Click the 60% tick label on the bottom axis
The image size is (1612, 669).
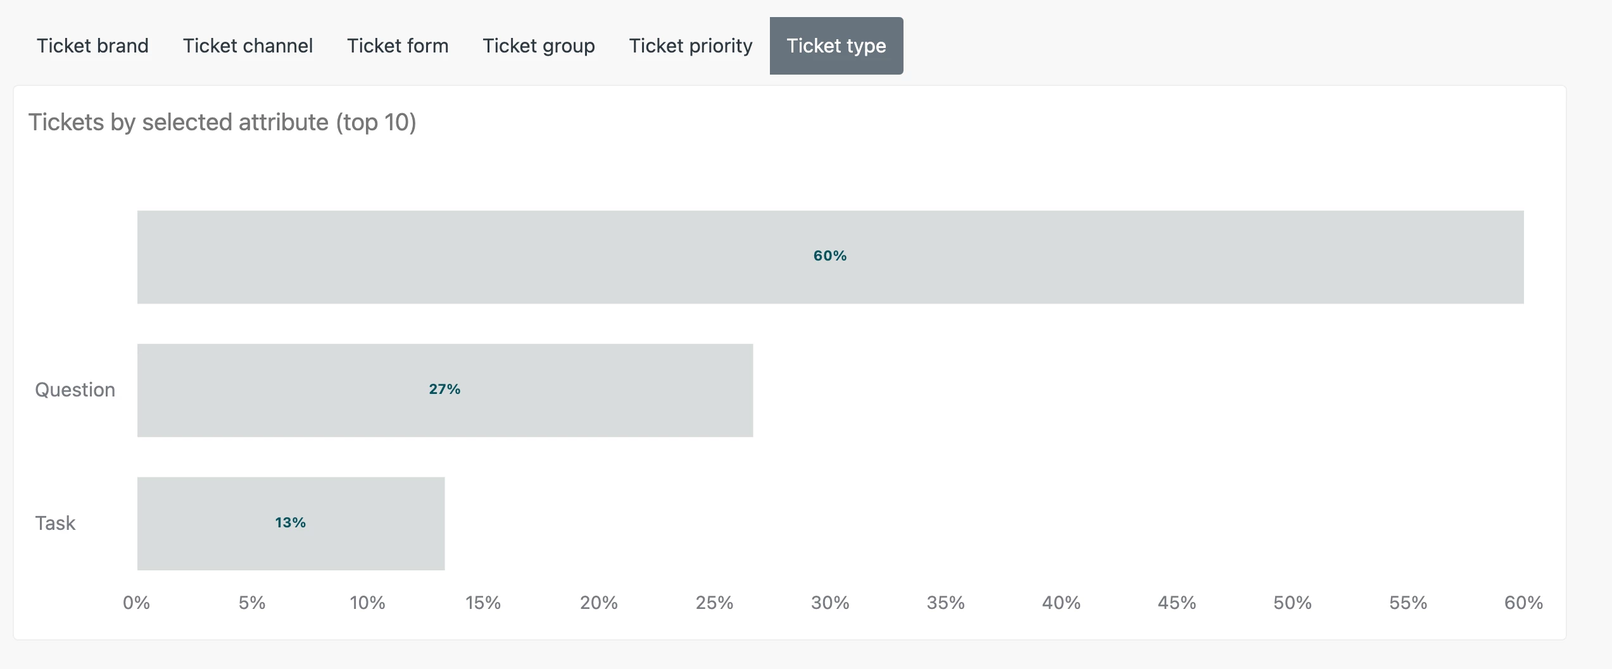[x=1523, y=603]
